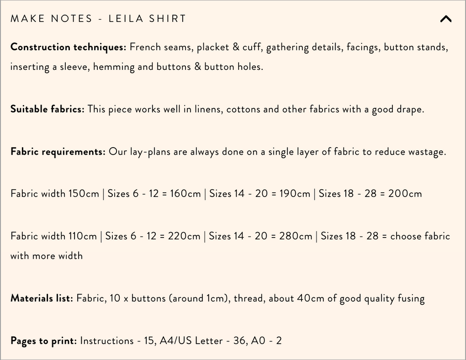
Task: Click 'Sizes 14 - 20 = 280cm' text
Action: point(260,236)
